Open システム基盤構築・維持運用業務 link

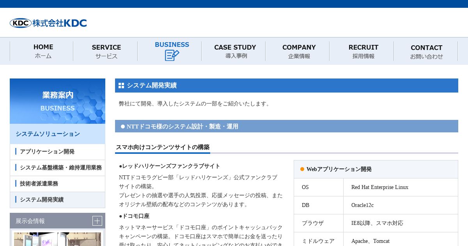tap(57, 168)
